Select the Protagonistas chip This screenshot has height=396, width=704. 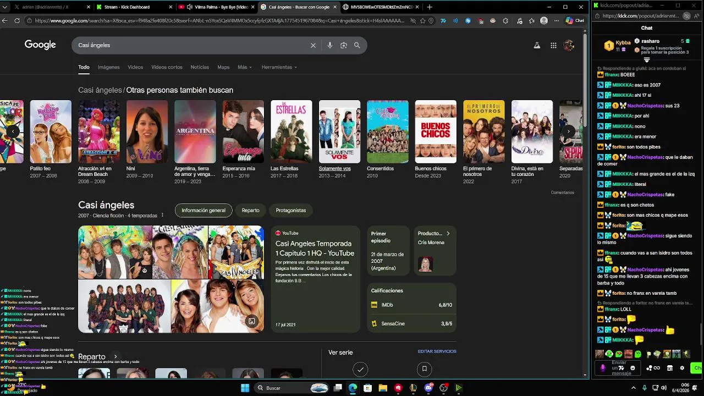[290, 211]
